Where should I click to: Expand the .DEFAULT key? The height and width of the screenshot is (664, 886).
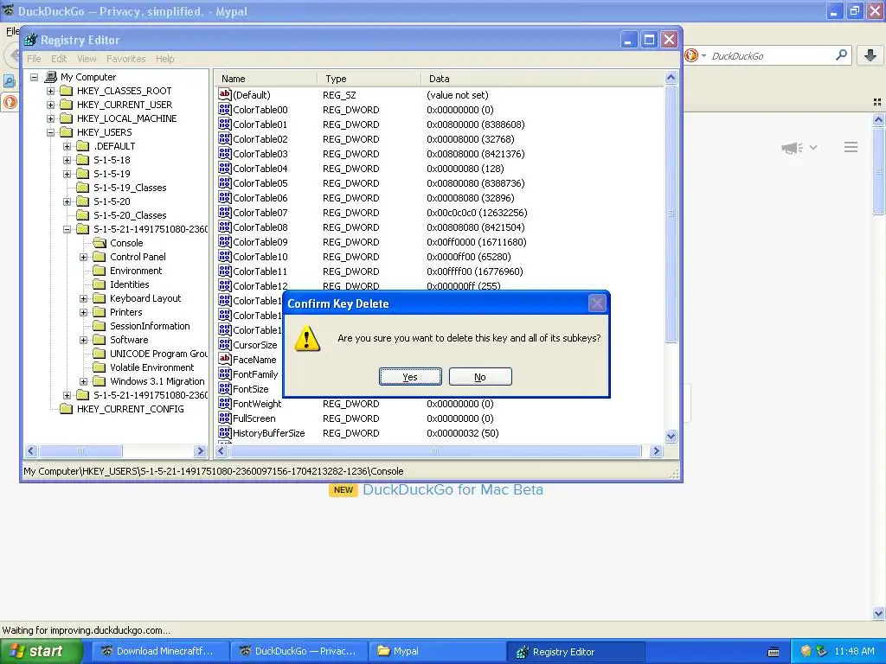pyautogui.click(x=67, y=146)
